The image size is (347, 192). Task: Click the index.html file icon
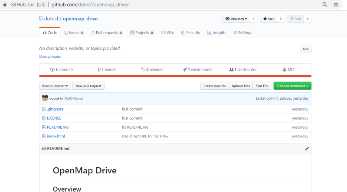pos(44,136)
